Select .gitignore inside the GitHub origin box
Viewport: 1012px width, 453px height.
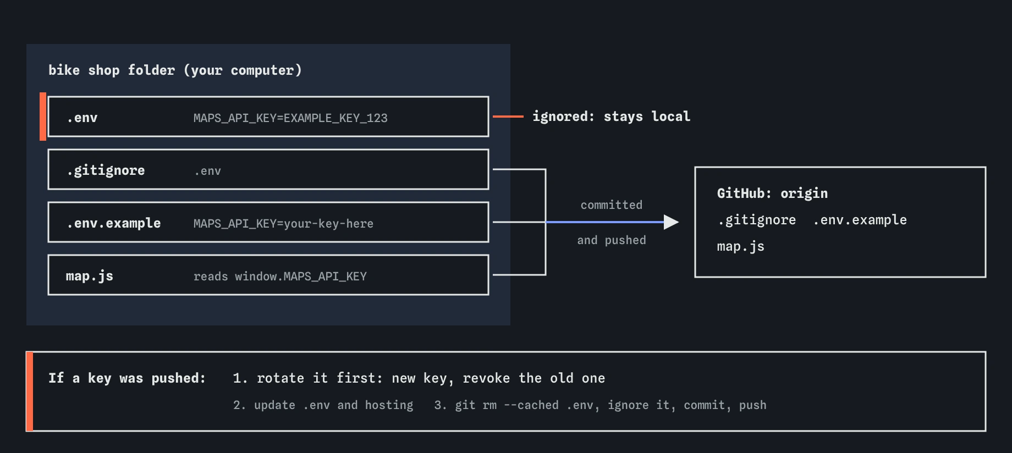pyautogui.click(x=757, y=220)
